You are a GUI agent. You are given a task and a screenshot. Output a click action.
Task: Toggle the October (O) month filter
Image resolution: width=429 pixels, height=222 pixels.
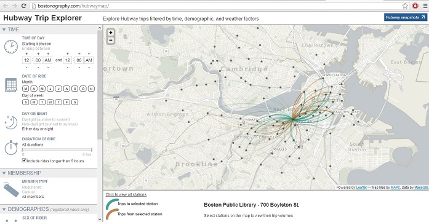tap(83, 89)
